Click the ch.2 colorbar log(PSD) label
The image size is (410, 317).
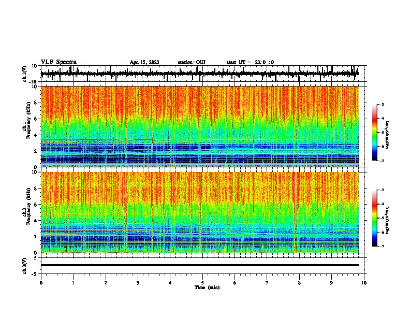pos(388,221)
